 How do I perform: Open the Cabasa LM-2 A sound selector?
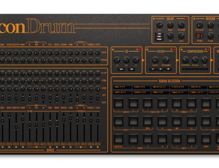click(141, 92)
